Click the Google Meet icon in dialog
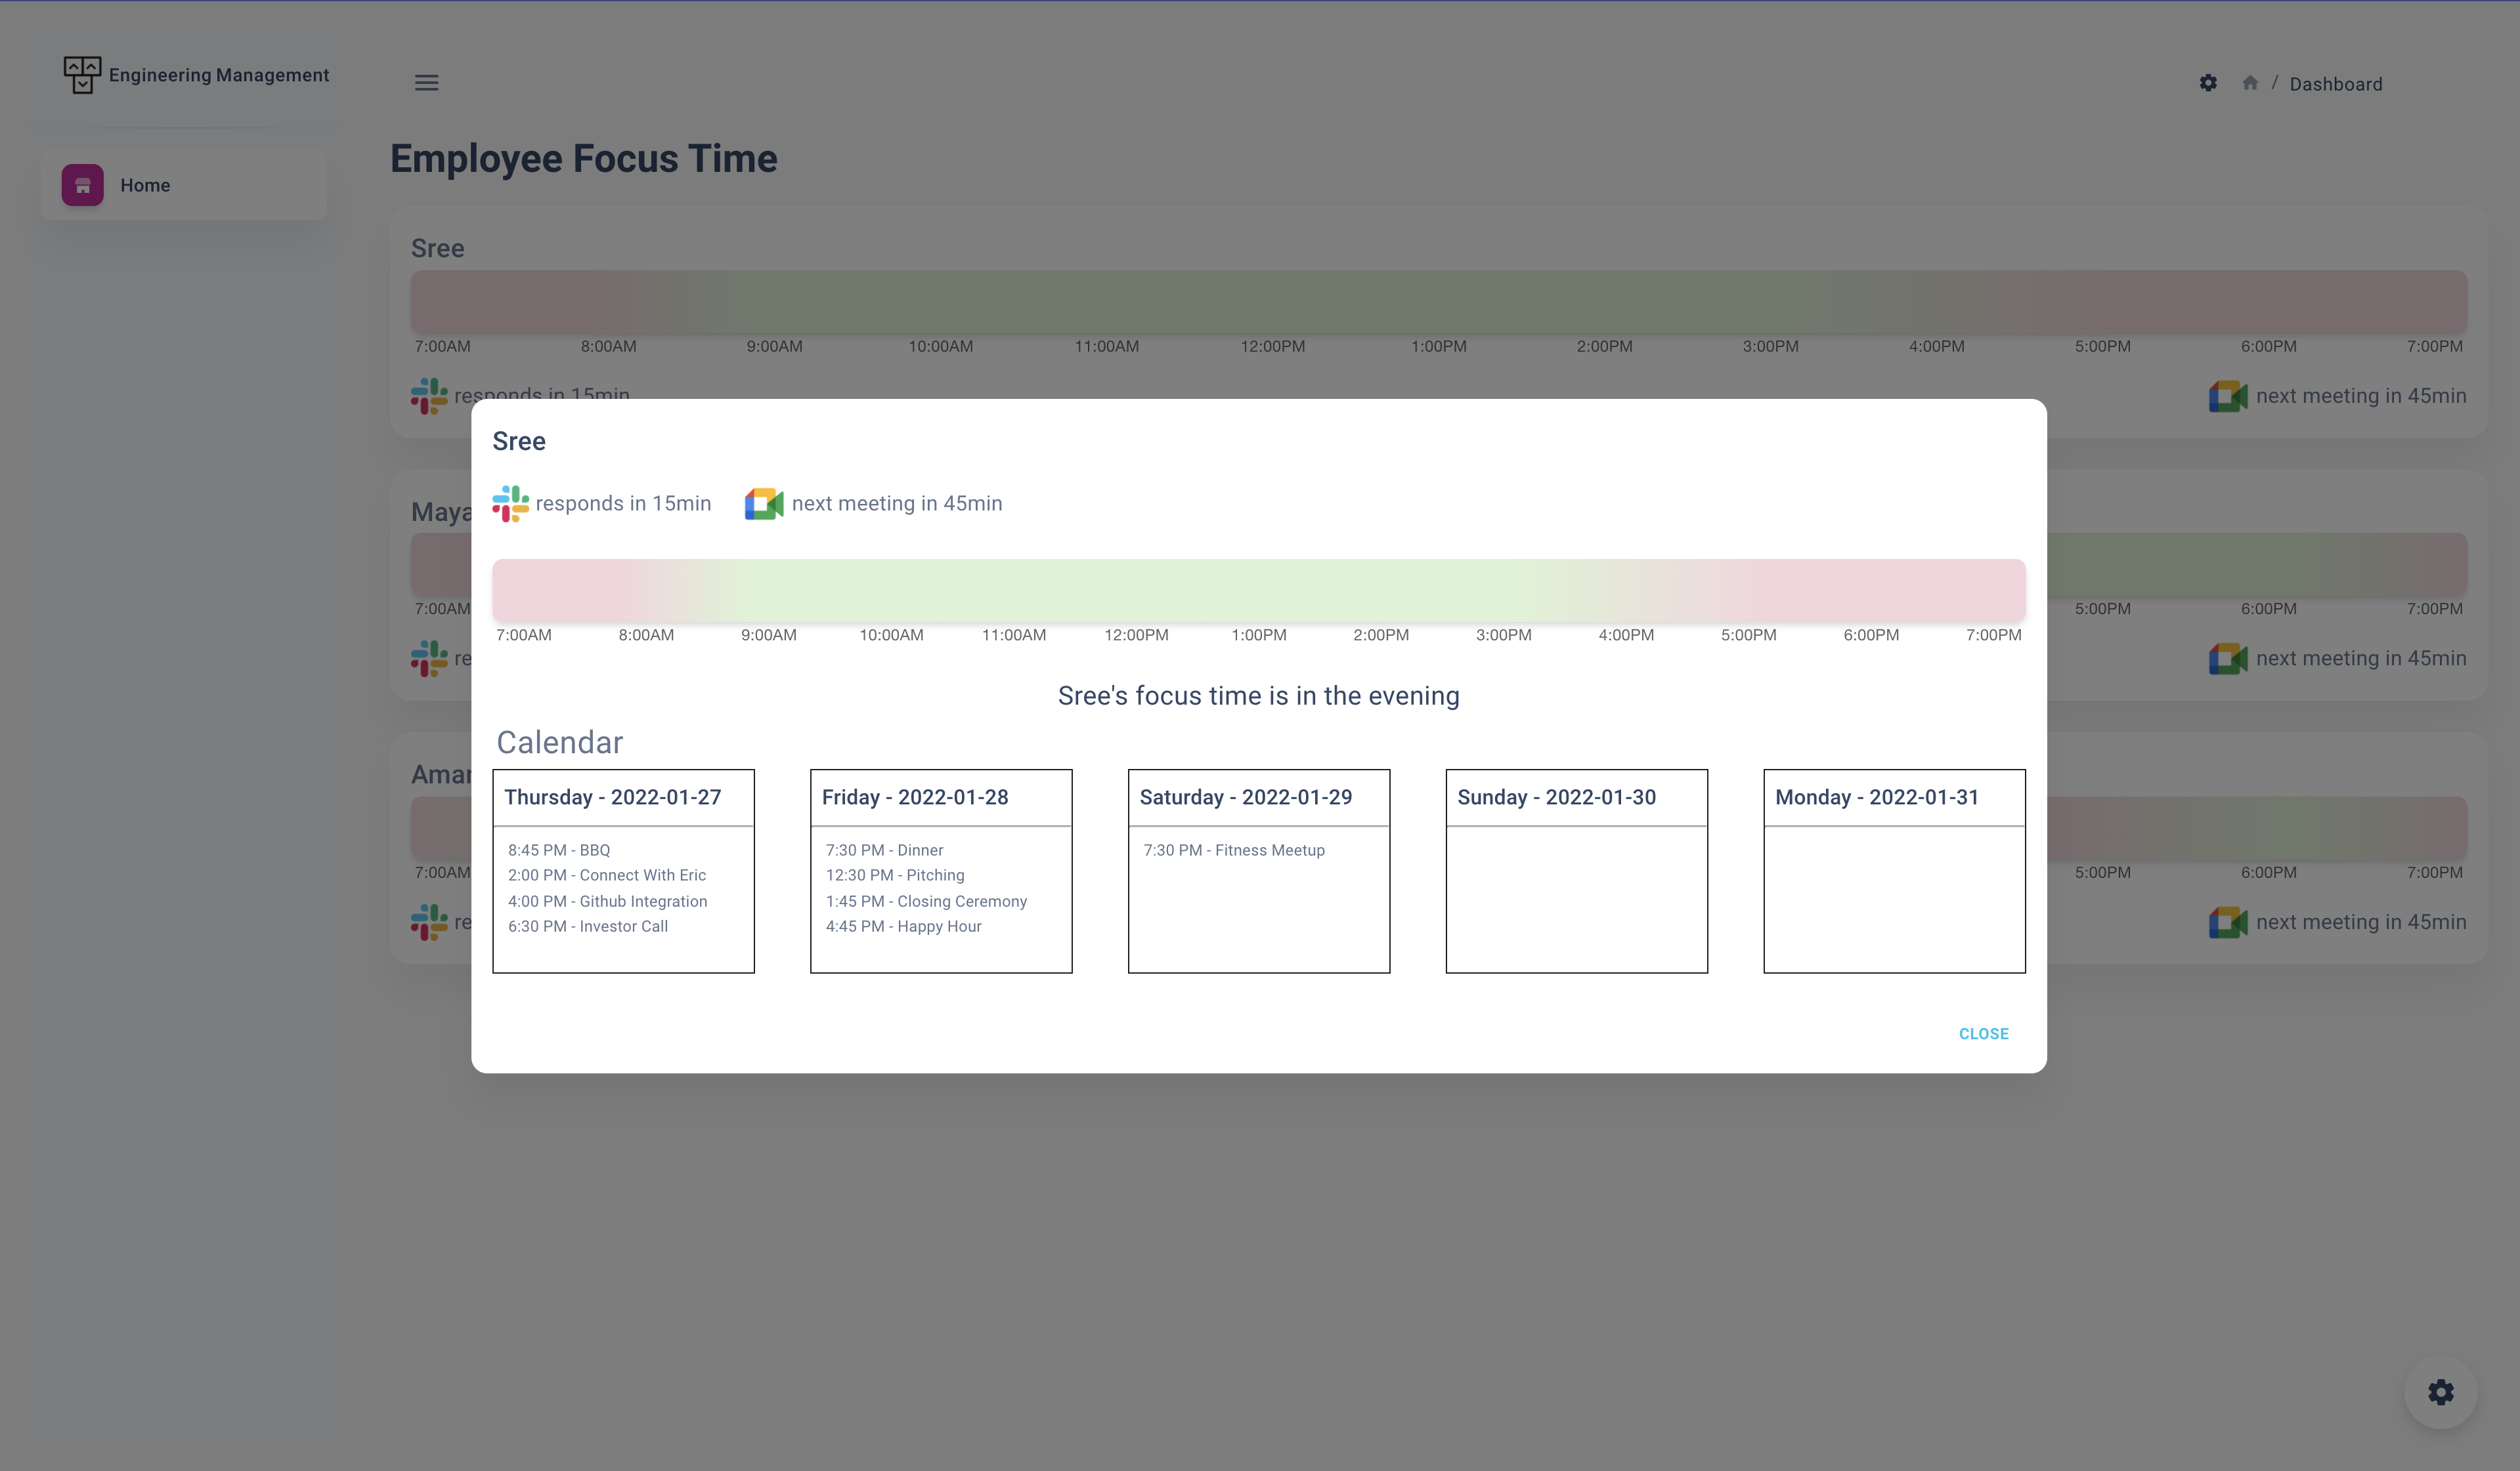2520x1471 pixels. (764, 504)
